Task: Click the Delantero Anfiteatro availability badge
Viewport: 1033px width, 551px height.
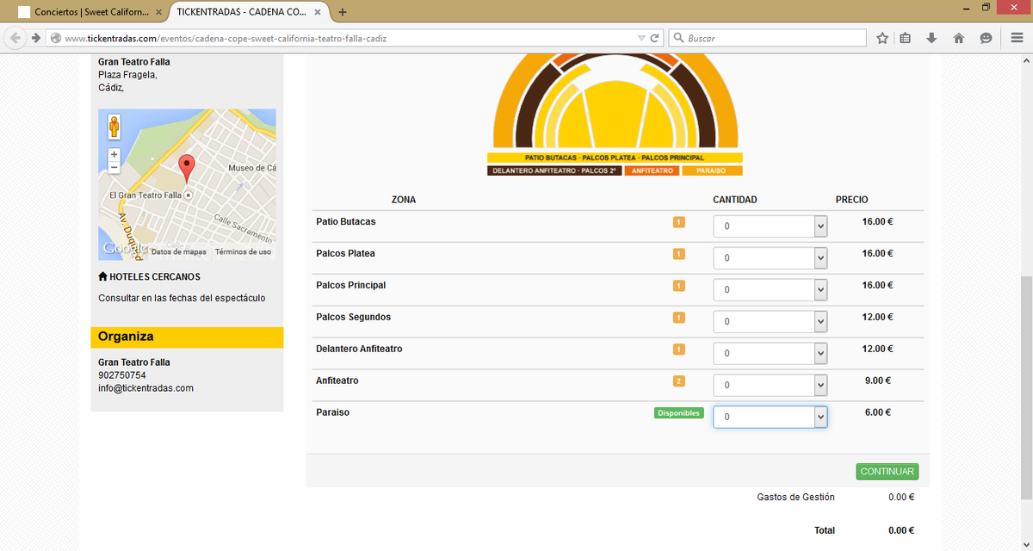Action: point(678,350)
